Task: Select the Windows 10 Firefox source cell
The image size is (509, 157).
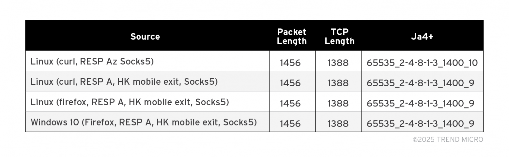Action: click(144, 122)
